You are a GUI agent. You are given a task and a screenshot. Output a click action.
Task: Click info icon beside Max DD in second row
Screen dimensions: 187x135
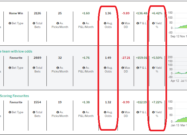[x=122, y=68]
